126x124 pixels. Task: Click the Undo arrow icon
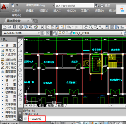point(69,27)
